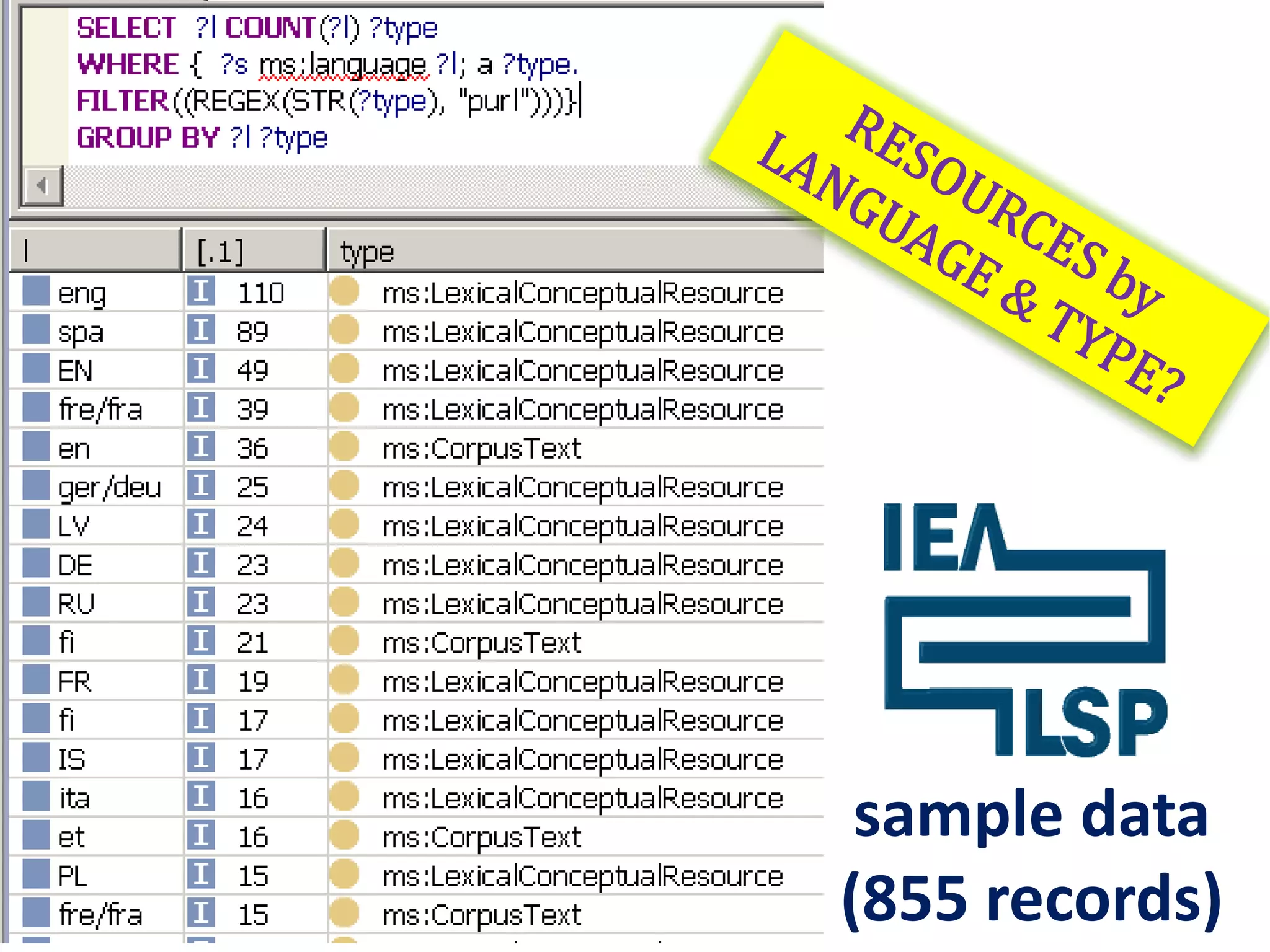Image resolution: width=1270 pixels, height=952 pixels.
Task: Click the orange resource circle in 'en' CorpusText row
Action: tap(344, 446)
